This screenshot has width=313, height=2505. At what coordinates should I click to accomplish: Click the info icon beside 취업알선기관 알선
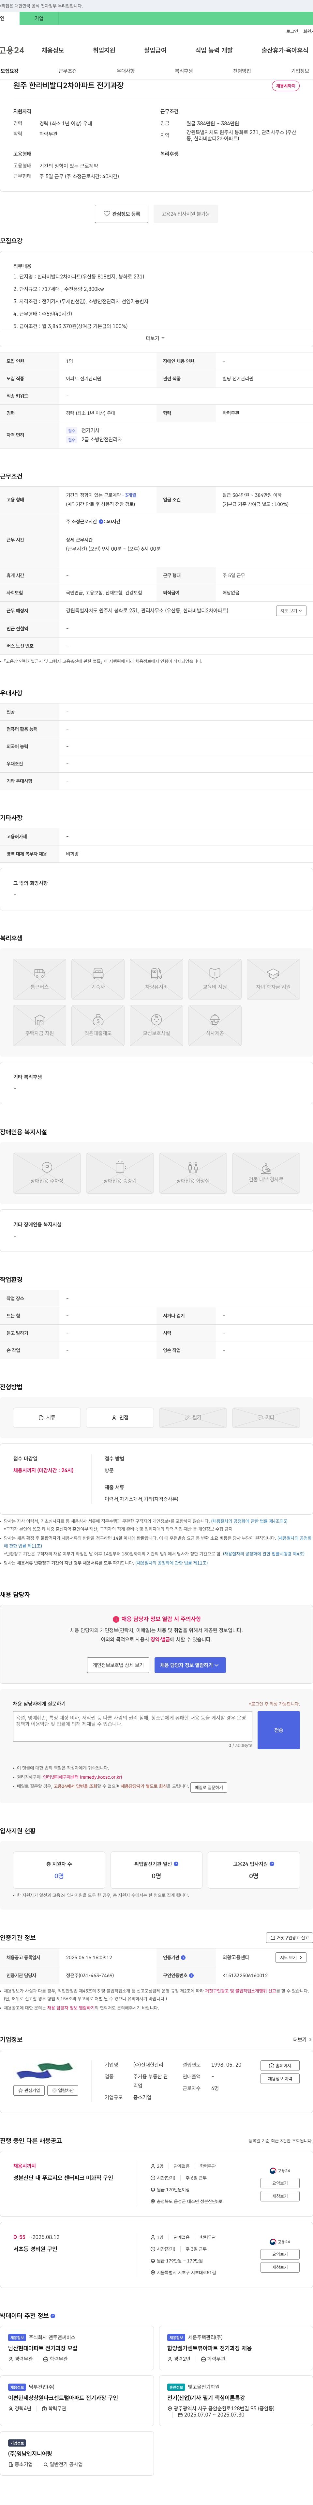(176, 1864)
